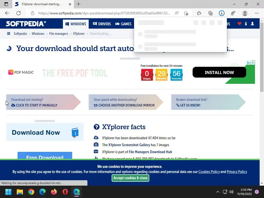Open the user account icon in header
This screenshot has height=198, width=264.
click(252, 23)
